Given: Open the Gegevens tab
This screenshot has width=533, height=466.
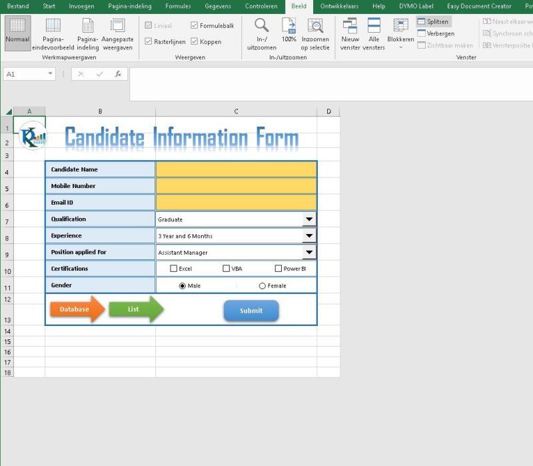Looking at the screenshot, I should pyautogui.click(x=218, y=6).
